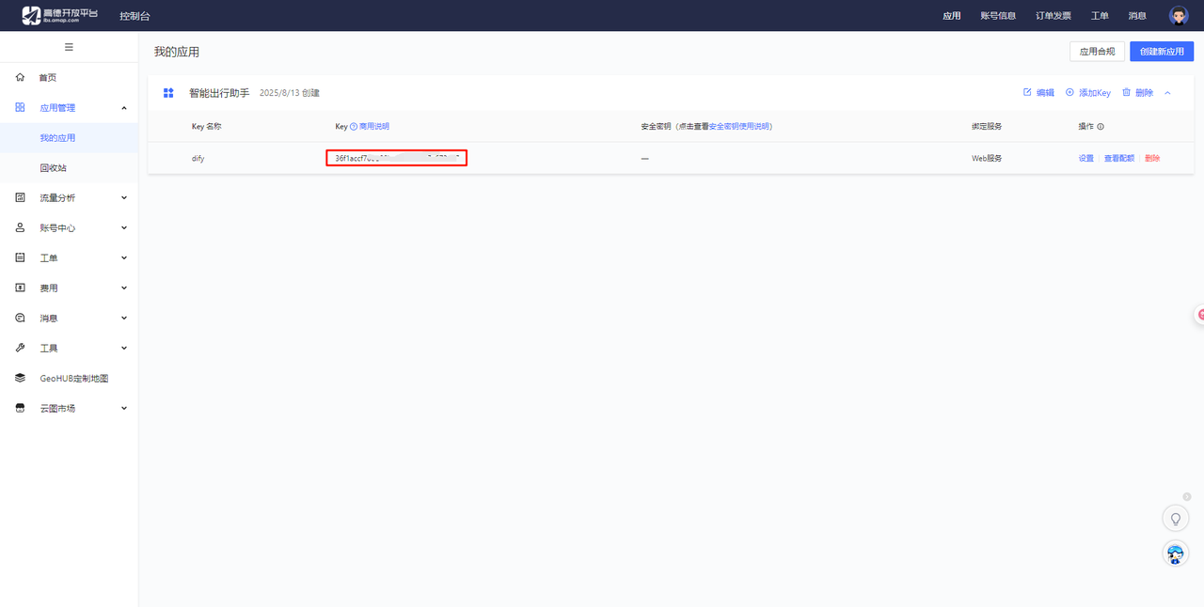Click the info icon next to 操作
Screen dimensions: 1204x607
coord(1101,126)
